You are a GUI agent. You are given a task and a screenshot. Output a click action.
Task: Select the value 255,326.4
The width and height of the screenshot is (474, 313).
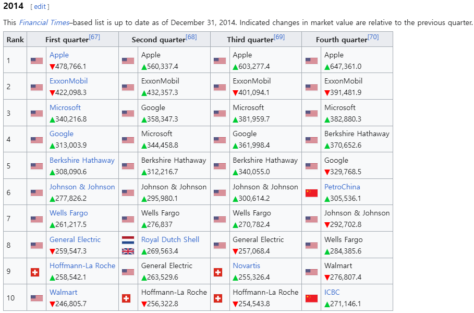pos(254,278)
